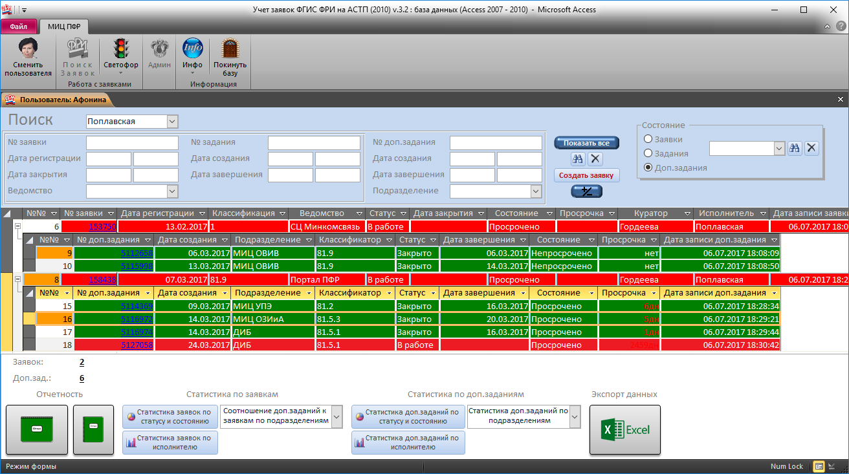This screenshot has height=474, width=849.
Task: Switch to the МИЦ ПФР ribbon tab
Action: (x=64, y=27)
